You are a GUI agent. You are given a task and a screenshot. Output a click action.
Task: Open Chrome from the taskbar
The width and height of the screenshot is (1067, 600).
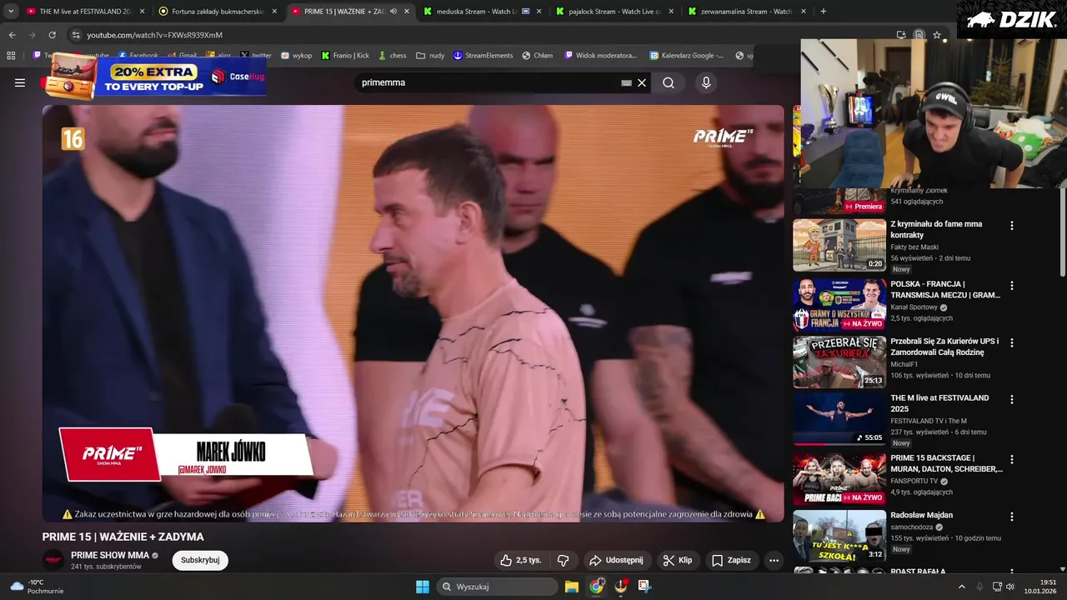pos(596,587)
